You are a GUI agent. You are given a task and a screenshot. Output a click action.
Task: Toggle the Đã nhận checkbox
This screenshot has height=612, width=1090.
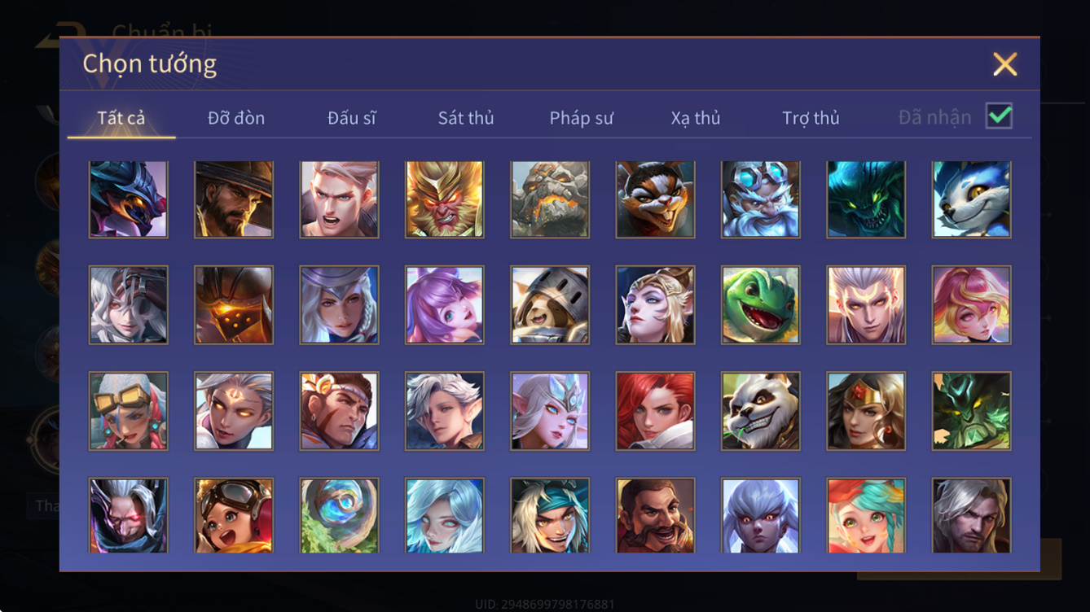[x=999, y=116]
